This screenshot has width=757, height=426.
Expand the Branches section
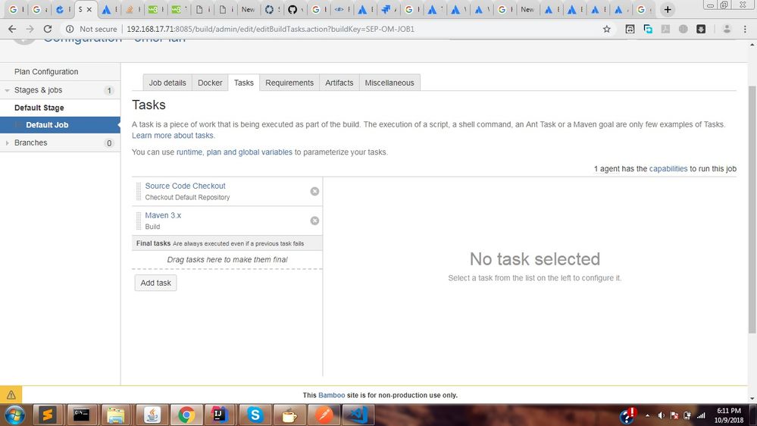(x=8, y=143)
